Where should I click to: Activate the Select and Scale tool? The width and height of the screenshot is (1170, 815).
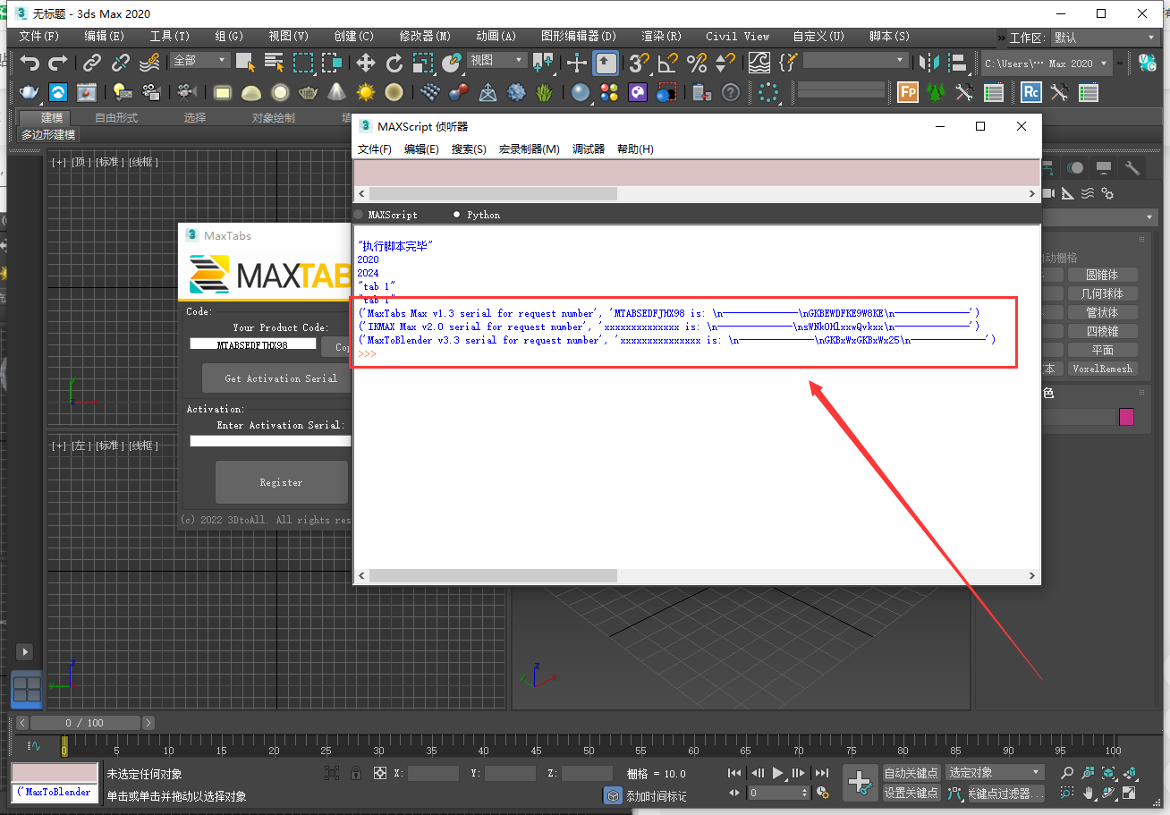pos(423,63)
